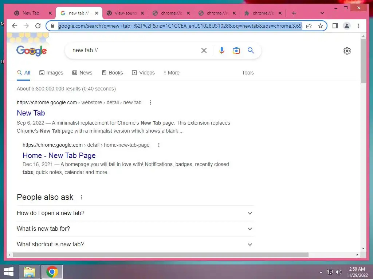This screenshot has width=373, height=279.
Task: Open the More search filters menu
Action: click(172, 73)
